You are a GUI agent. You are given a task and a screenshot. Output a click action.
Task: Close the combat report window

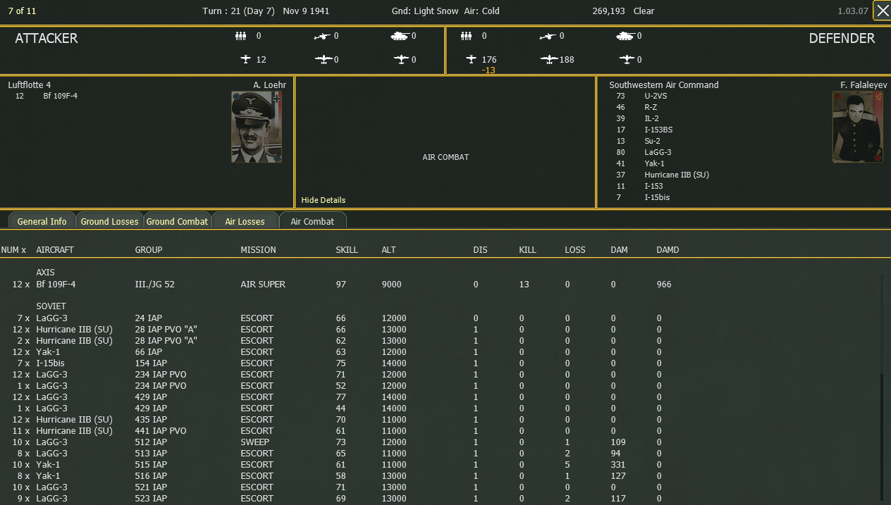coord(882,11)
